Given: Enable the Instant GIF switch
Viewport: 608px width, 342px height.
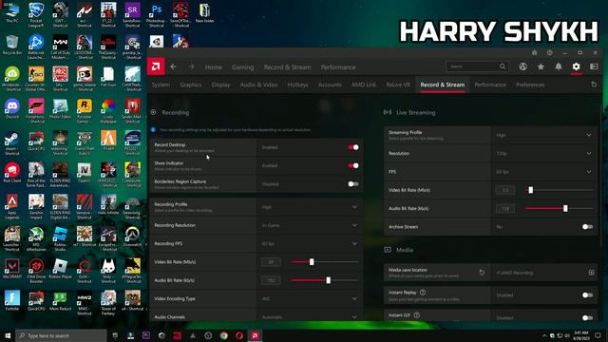Looking at the screenshot, I should (x=587, y=317).
